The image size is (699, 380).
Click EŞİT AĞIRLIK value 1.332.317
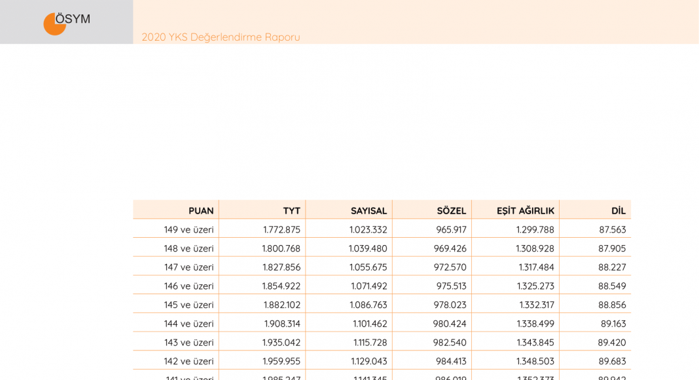click(537, 305)
